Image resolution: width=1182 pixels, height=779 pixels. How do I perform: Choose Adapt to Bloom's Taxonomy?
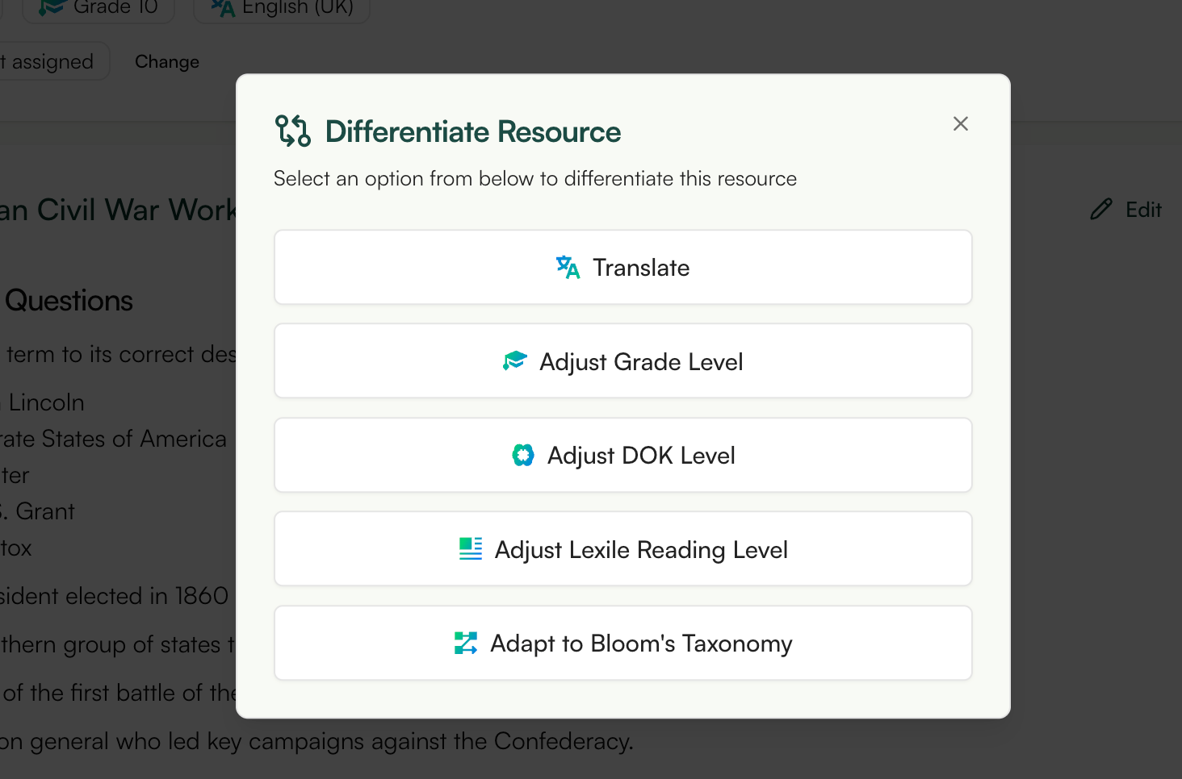pyautogui.click(x=622, y=643)
